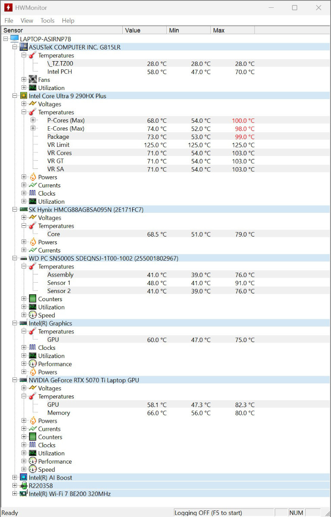This screenshot has width=331, height=517.
Task: Click the CPU Powers flame icon
Action: [x=33, y=177]
